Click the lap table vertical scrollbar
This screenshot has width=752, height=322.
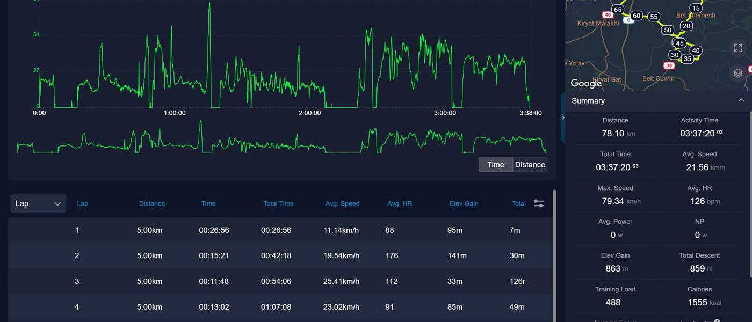(554, 252)
